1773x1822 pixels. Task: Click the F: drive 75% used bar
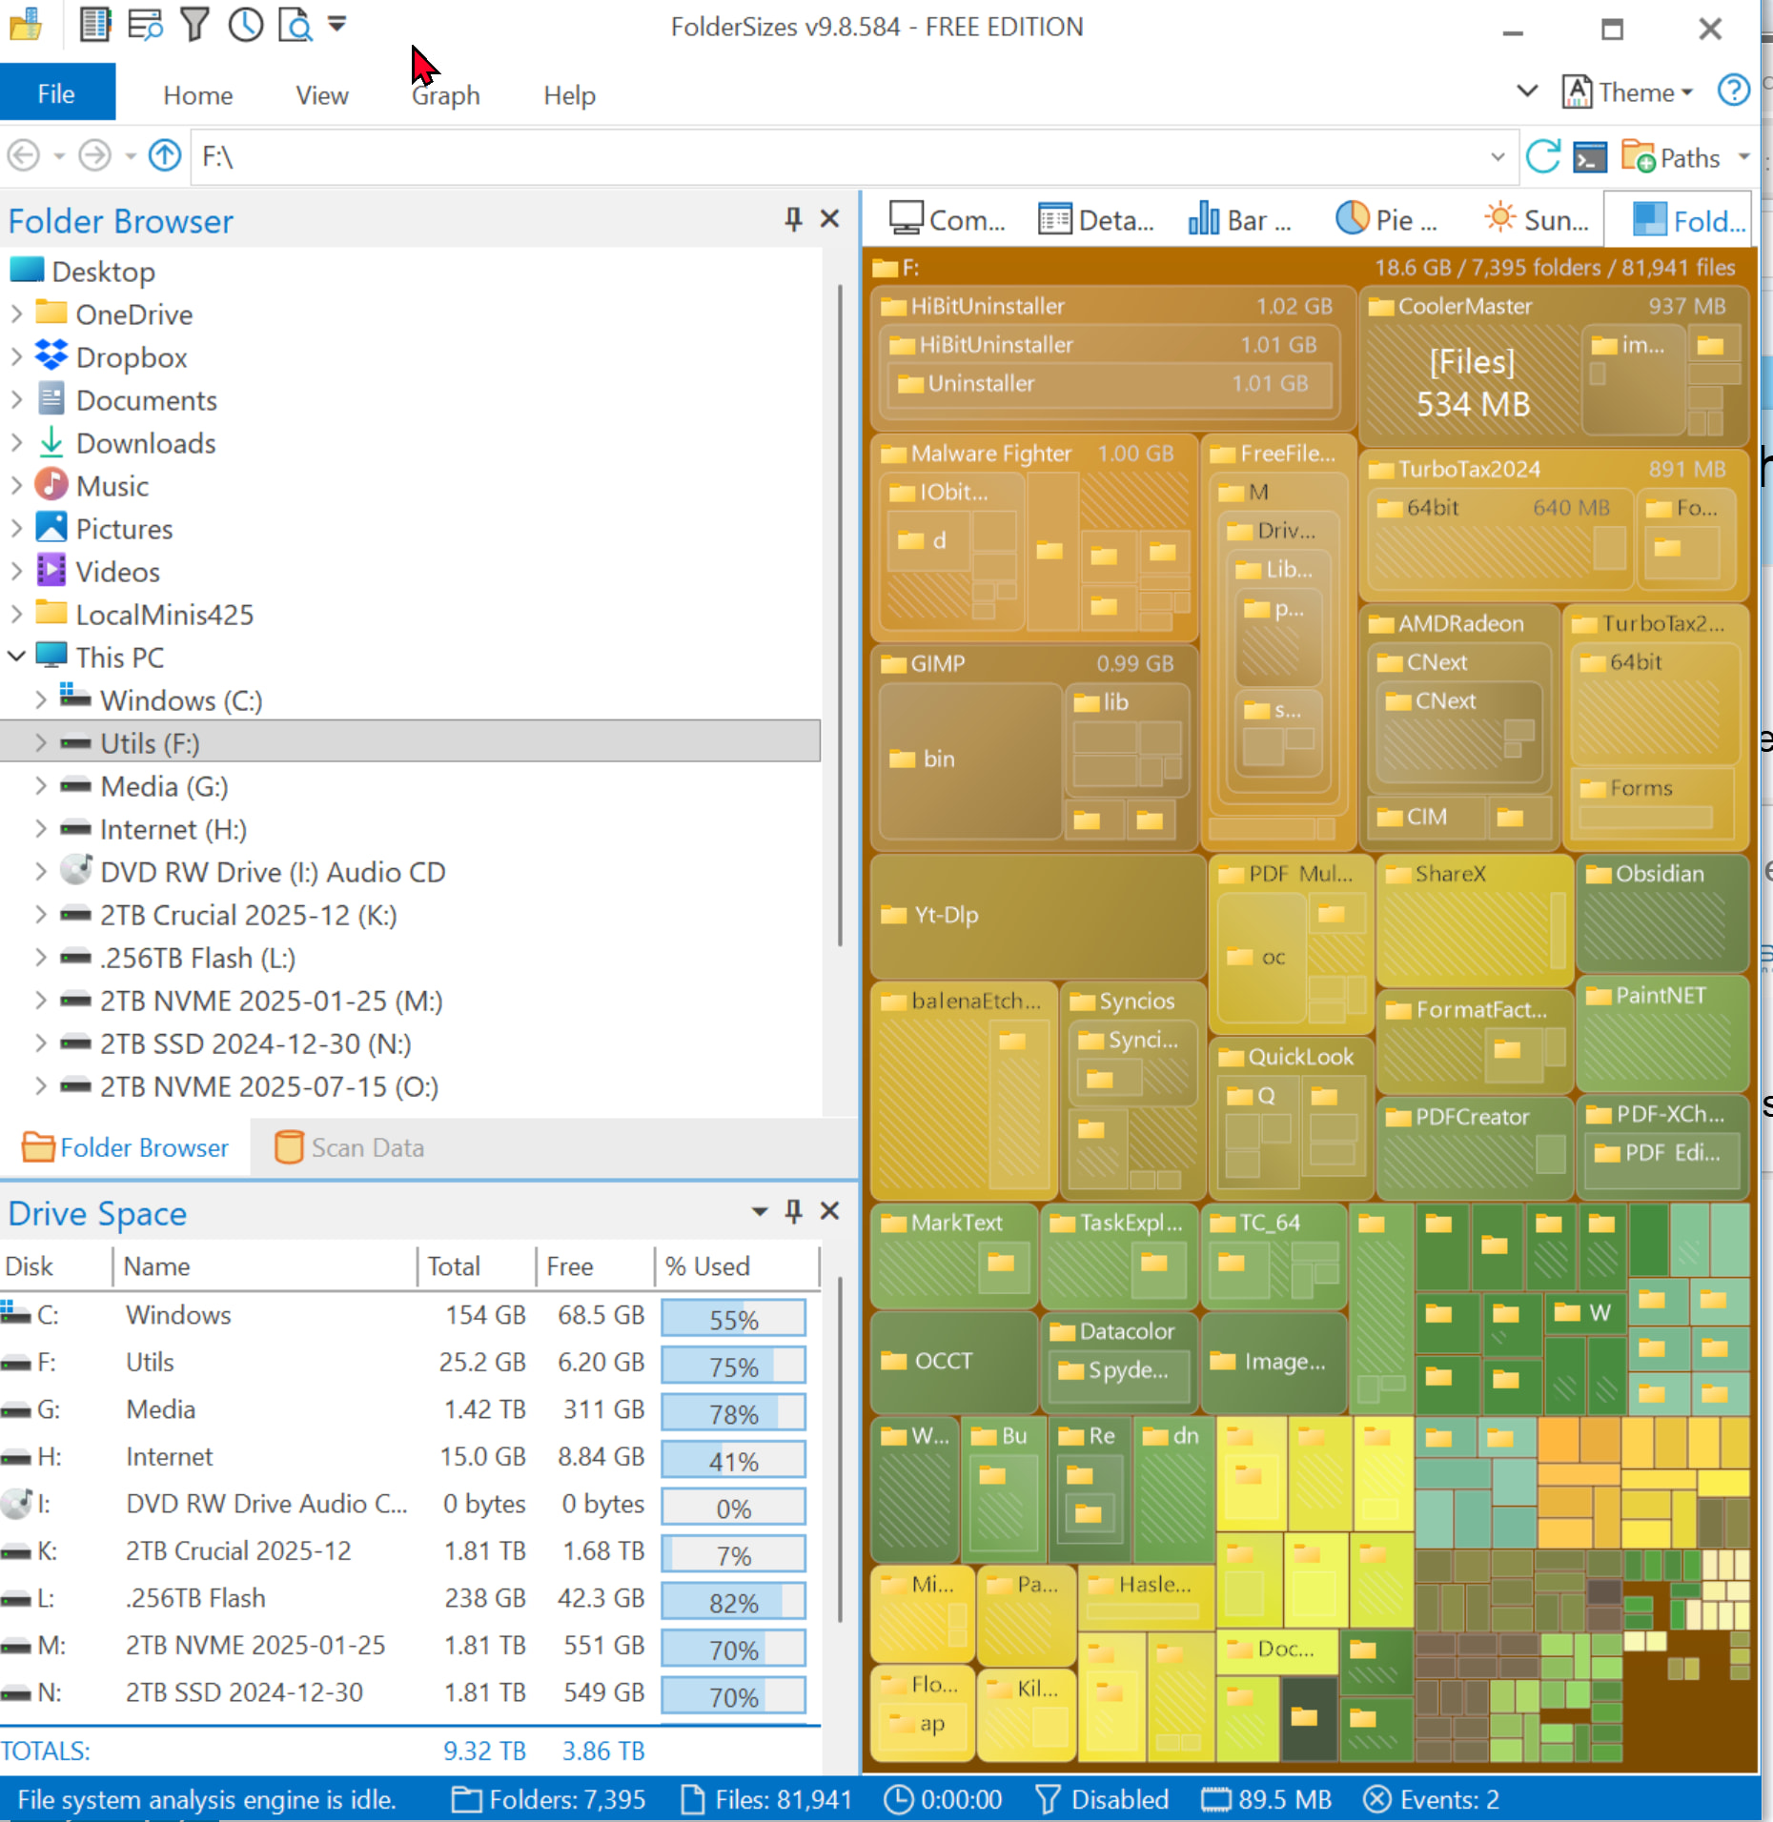[732, 1366]
